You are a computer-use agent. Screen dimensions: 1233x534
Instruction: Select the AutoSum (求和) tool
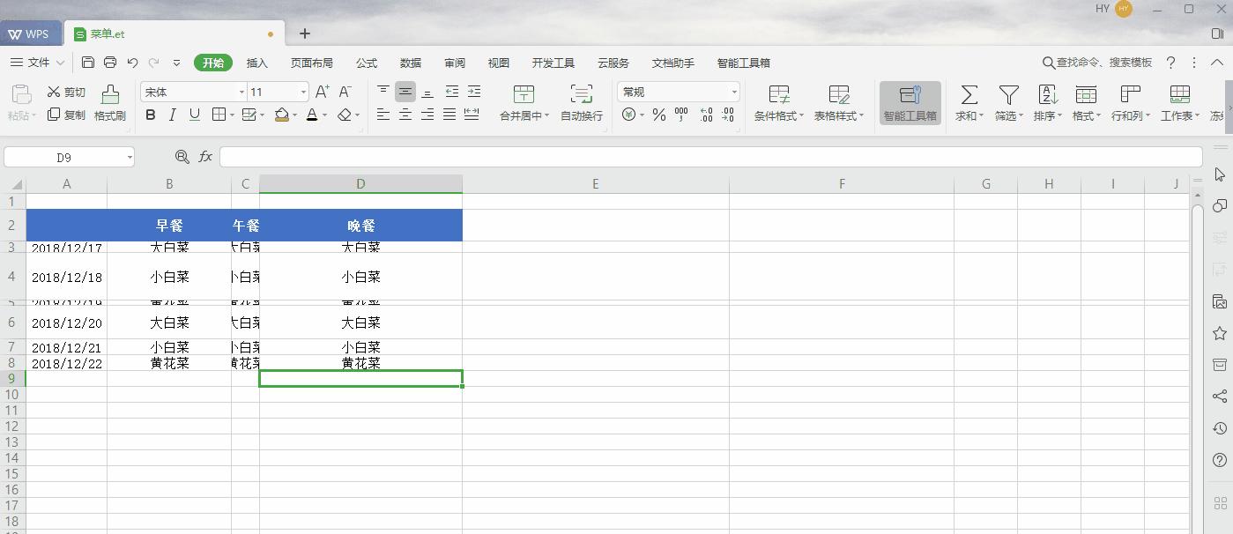[968, 101]
